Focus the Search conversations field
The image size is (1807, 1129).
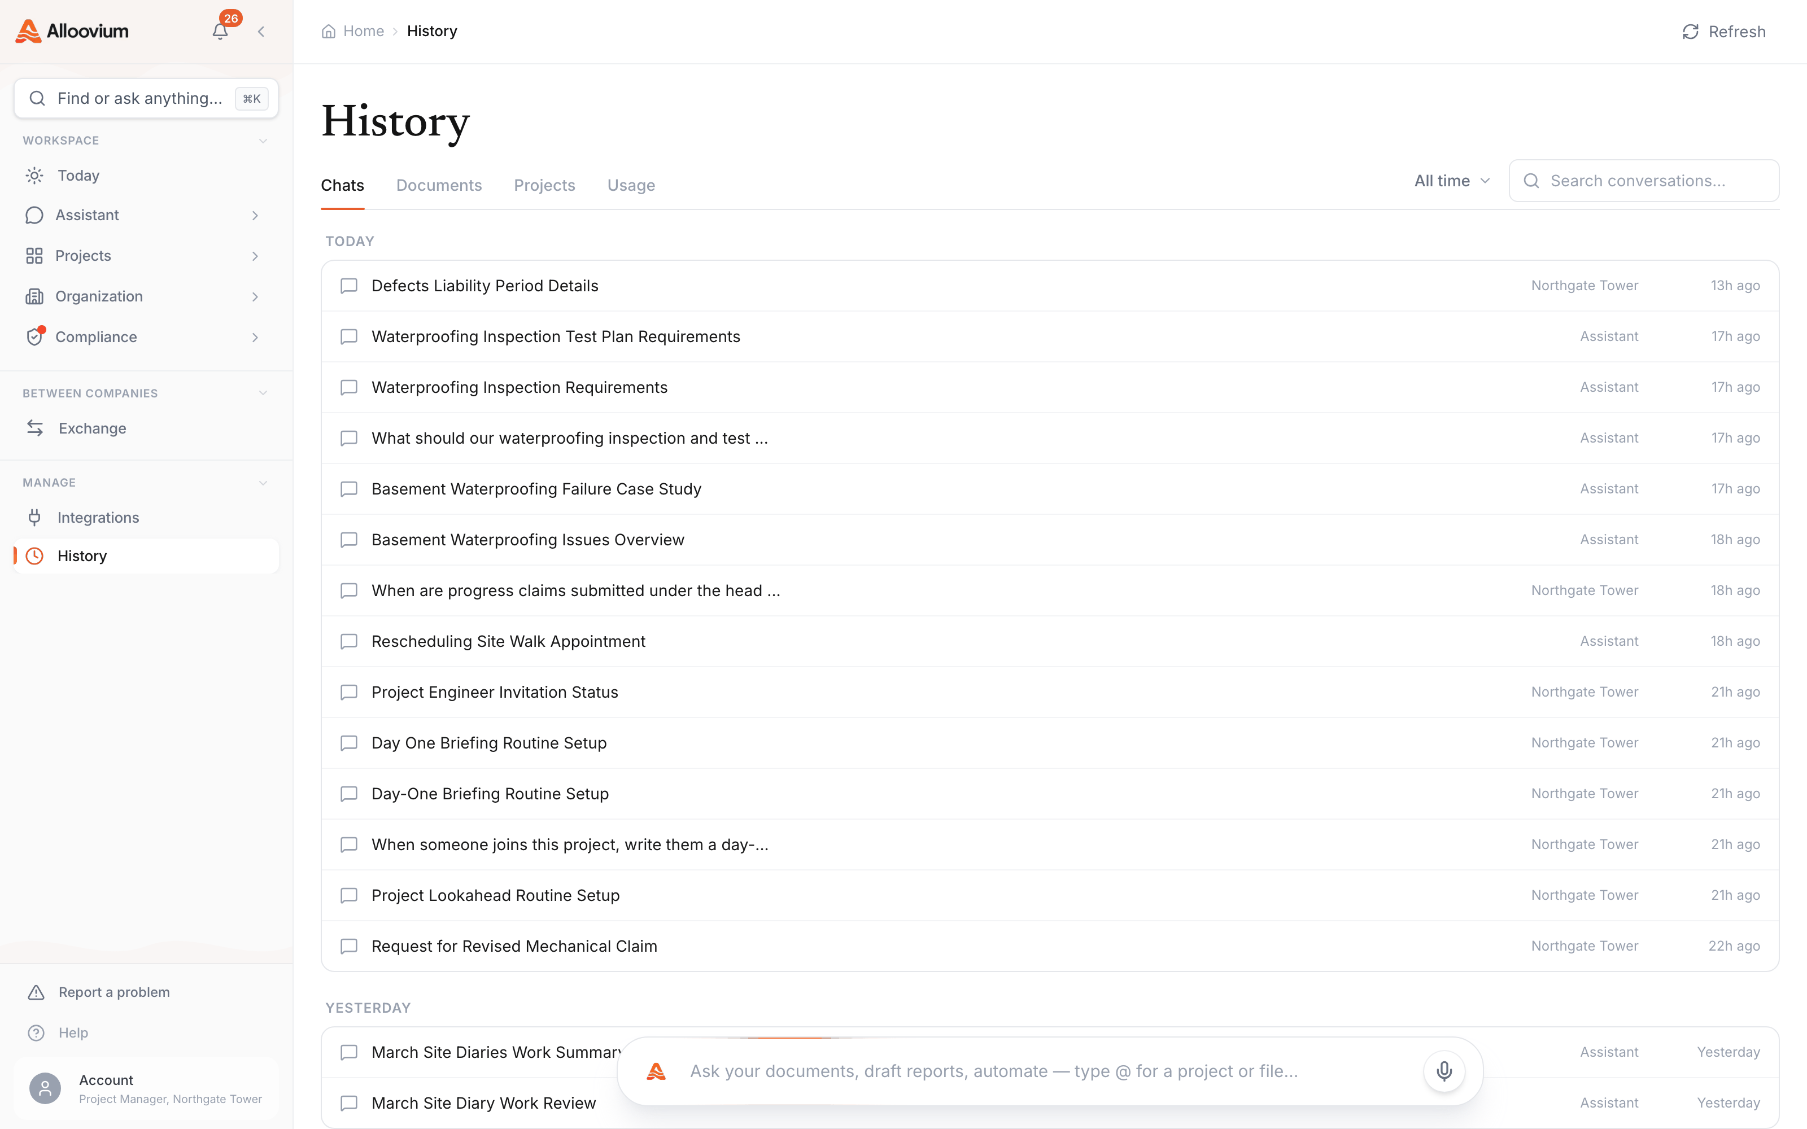[x=1643, y=181]
